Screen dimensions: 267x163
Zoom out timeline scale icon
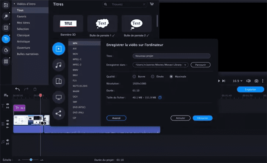click(19, 160)
